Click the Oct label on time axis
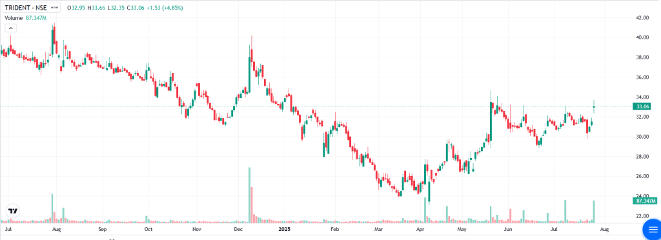The height and width of the screenshot is (240, 661). click(x=148, y=230)
